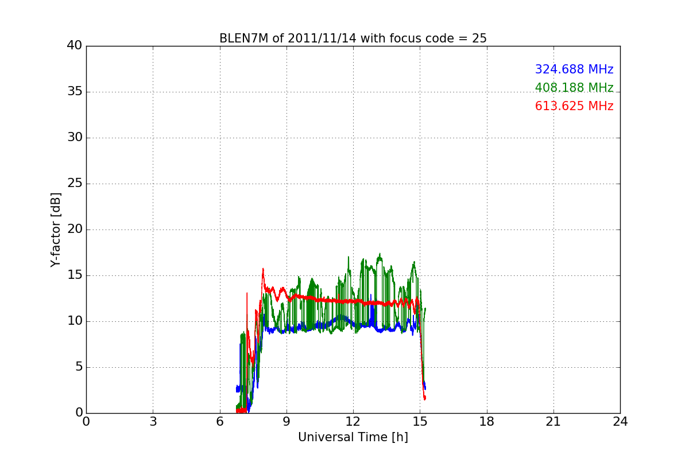Viewport: 689px width, 459px height.
Task: Click the x-axis tick label '9'
Action: pyautogui.click(x=287, y=422)
